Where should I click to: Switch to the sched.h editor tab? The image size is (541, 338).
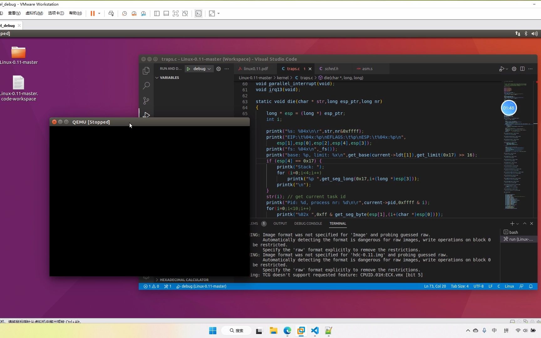click(331, 69)
